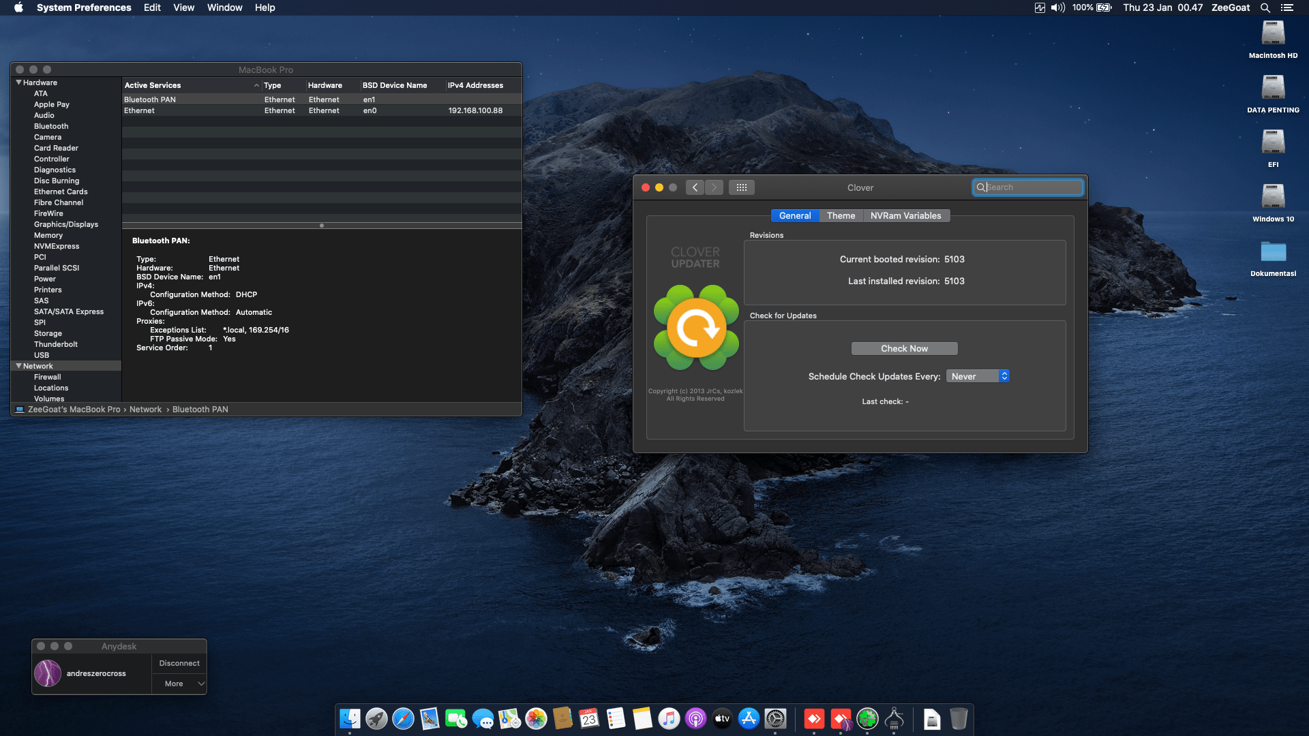1309x736 pixels.
Task: Open Finder from the Dock
Action: coord(350,718)
